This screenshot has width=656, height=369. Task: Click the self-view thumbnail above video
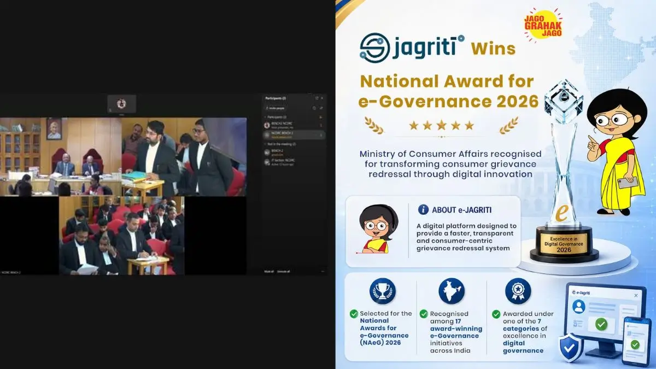click(x=121, y=104)
